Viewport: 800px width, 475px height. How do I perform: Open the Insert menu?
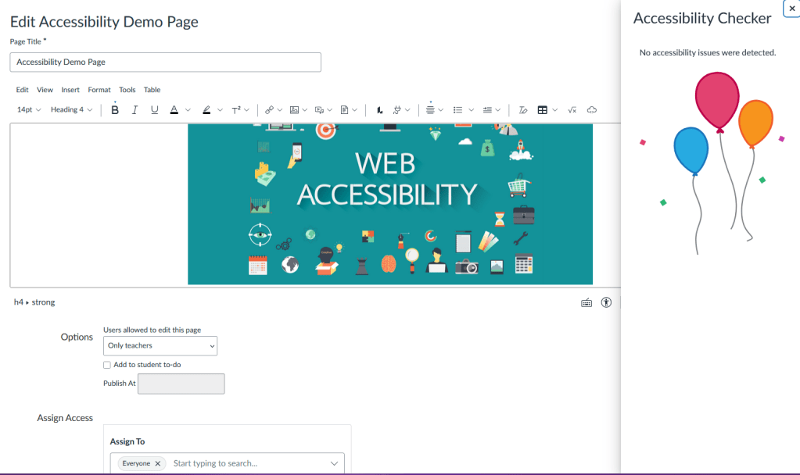70,90
